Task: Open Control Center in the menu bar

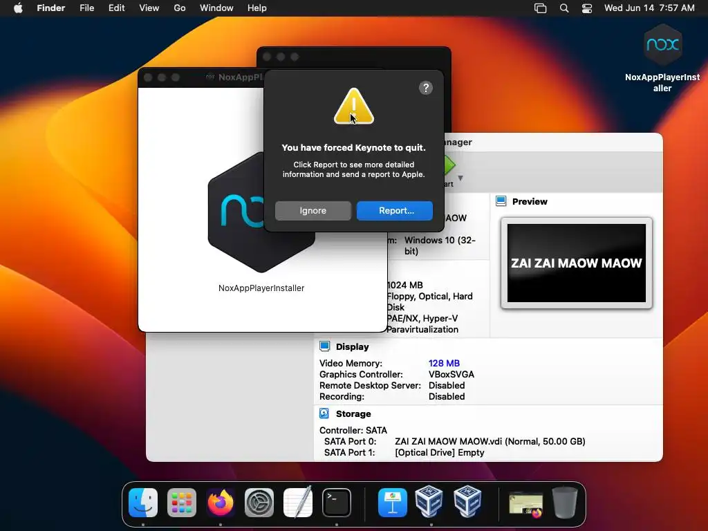Action: [x=587, y=8]
